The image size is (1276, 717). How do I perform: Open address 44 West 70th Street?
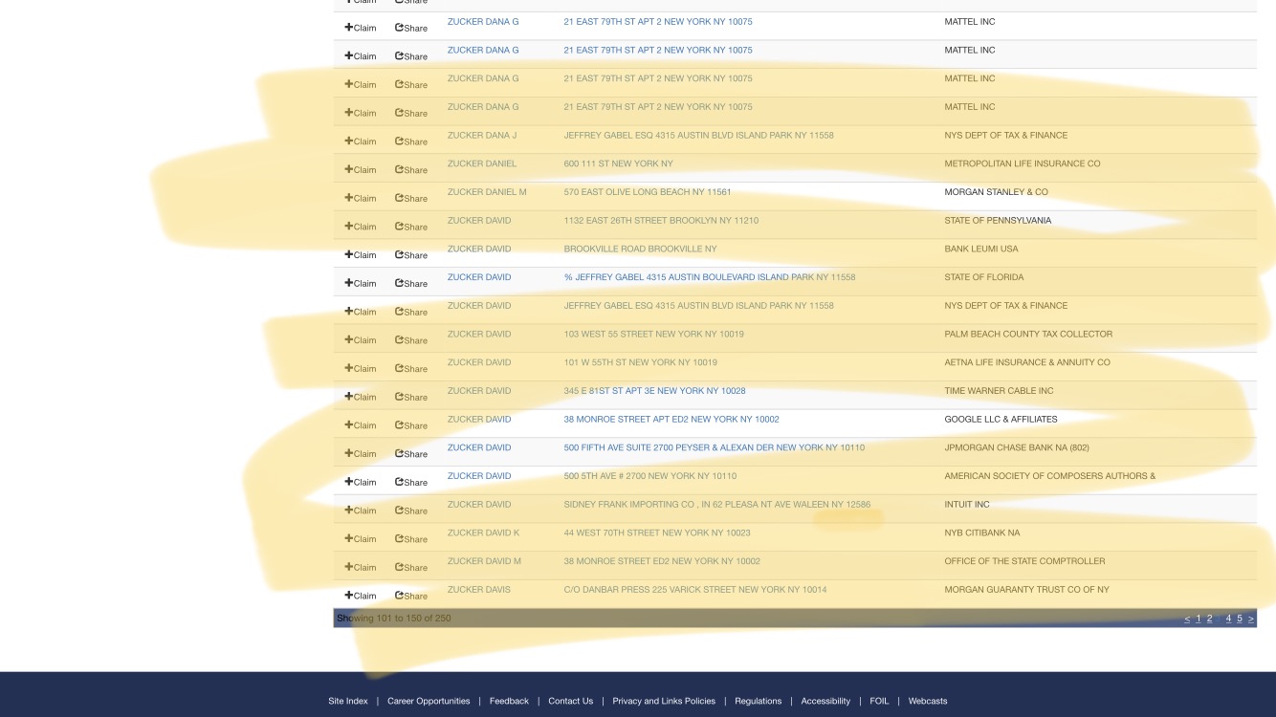(657, 532)
